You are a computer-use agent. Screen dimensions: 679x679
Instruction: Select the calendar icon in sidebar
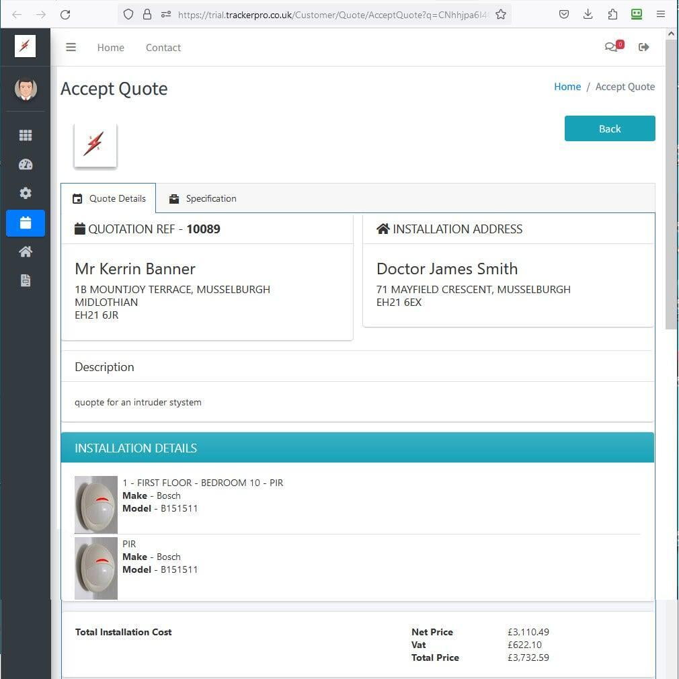[26, 223]
